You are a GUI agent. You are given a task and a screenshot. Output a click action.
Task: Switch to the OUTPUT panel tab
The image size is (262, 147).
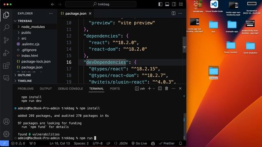pos(45,89)
